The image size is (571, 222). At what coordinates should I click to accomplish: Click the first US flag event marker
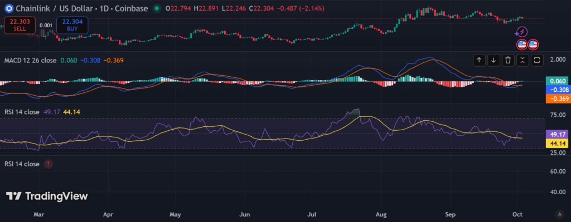coord(522,45)
